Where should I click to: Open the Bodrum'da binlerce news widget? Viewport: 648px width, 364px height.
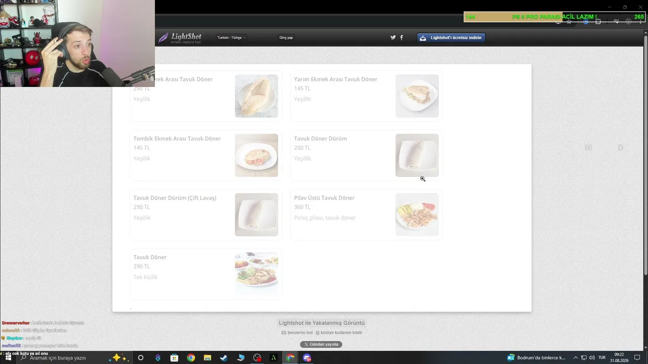pos(536,357)
